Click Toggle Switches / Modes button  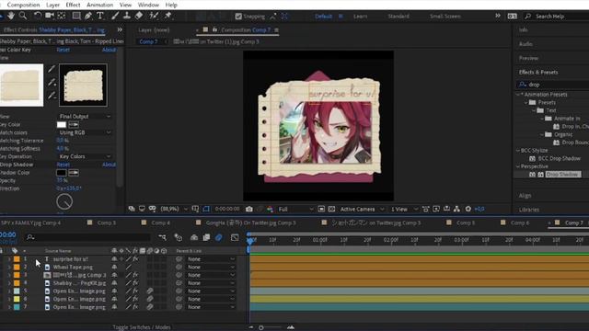[x=142, y=327]
